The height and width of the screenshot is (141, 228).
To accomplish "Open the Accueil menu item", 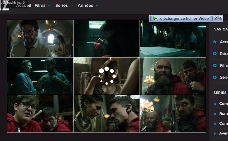I will tap(24, 5).
